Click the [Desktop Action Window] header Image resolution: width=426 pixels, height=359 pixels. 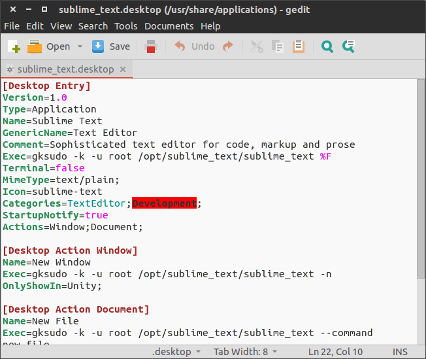(x=70, y=250)
